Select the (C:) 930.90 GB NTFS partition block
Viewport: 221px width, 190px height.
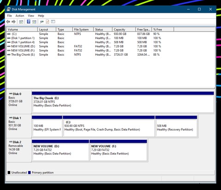109,126
